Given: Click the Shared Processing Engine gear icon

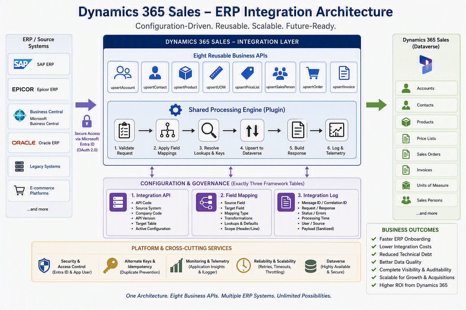Looking at the screenshot, I should point(175,110).
